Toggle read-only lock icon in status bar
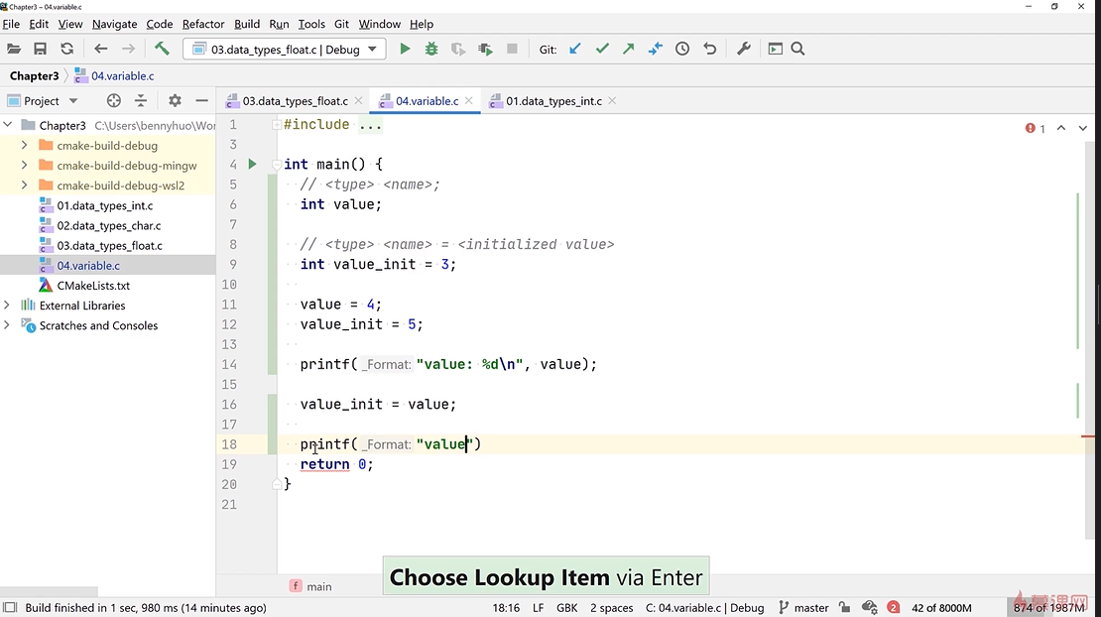 845,608
